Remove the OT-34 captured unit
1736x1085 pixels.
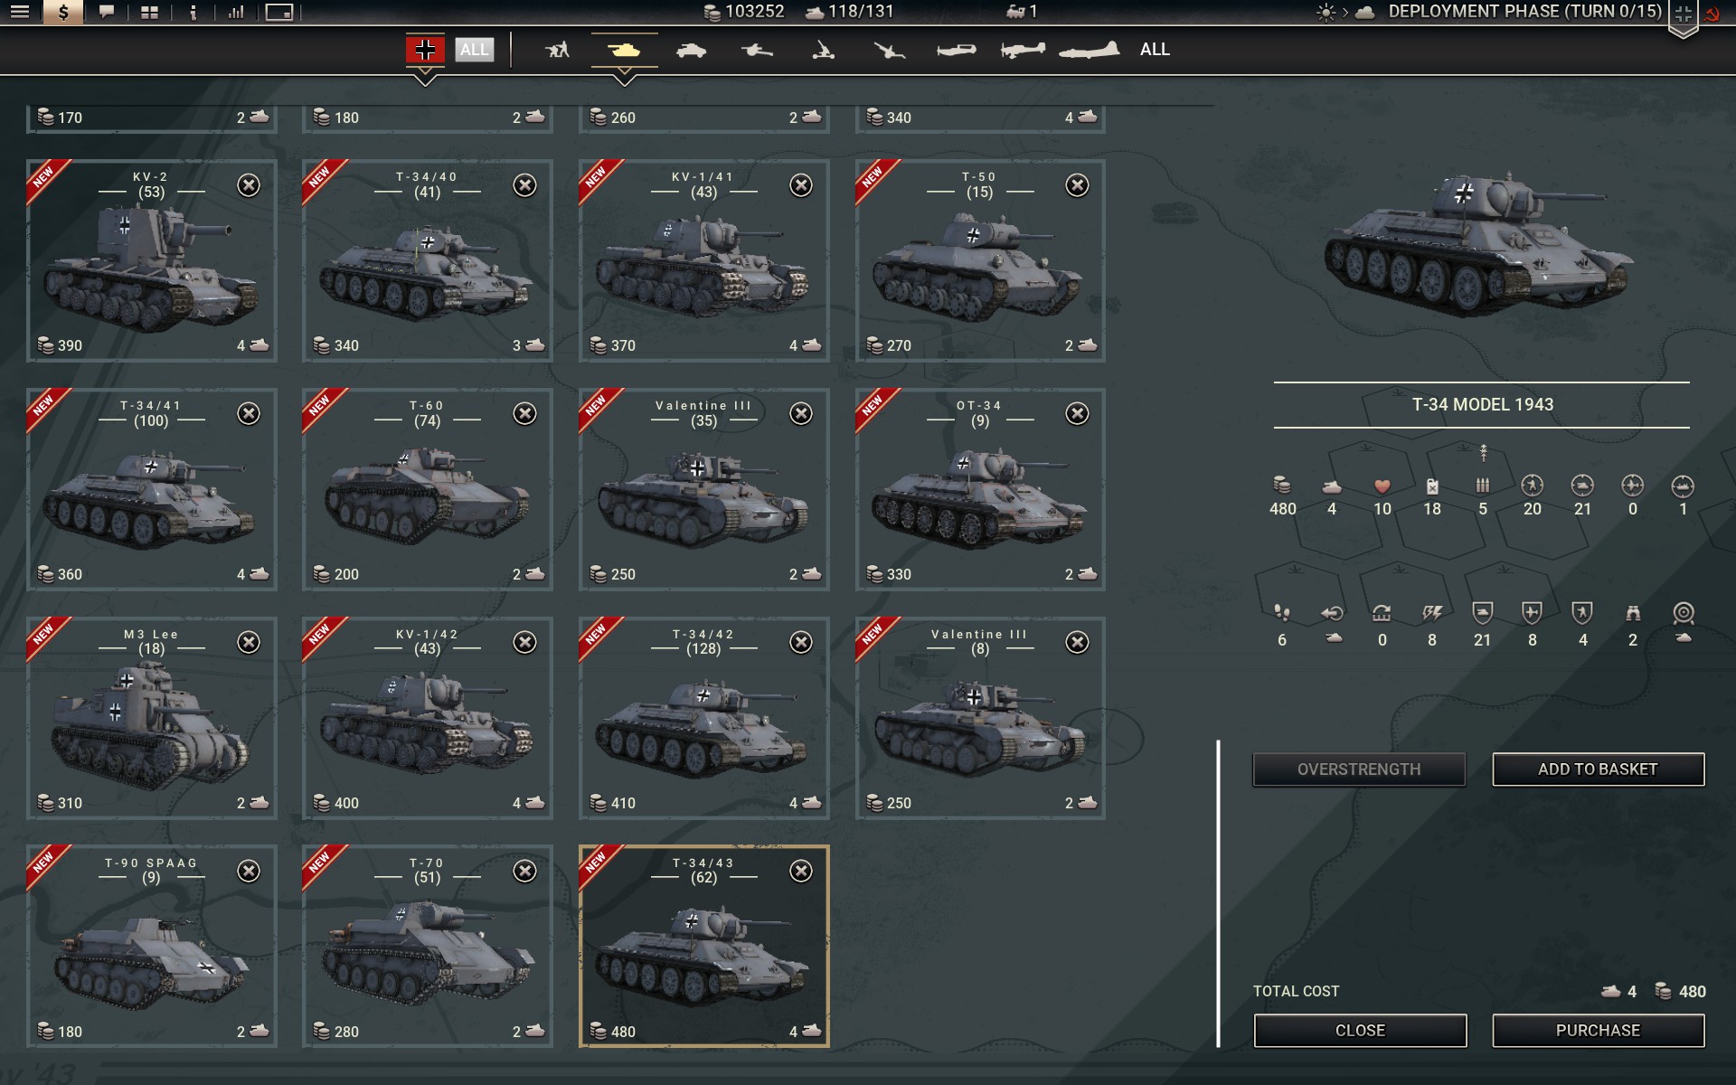(1077, 414)
